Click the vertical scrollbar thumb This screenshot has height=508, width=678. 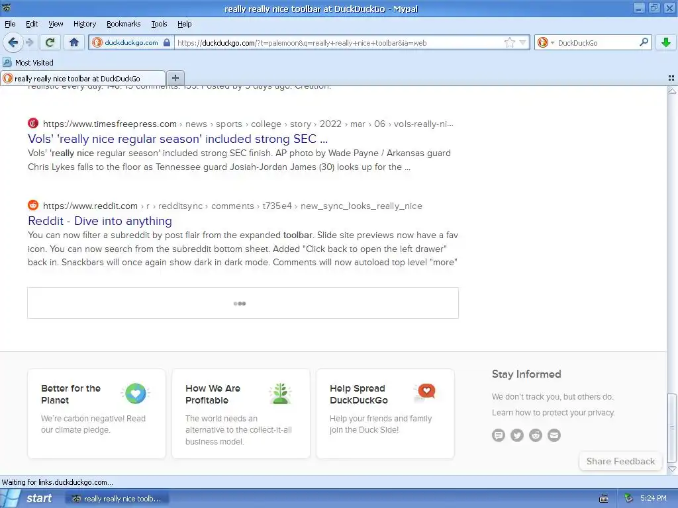pyautogui.click(x=672, y=428)
